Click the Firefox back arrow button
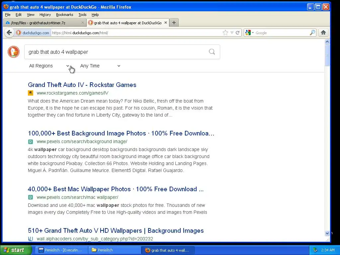This screenshot has height=255, width=340. point(9,33)
